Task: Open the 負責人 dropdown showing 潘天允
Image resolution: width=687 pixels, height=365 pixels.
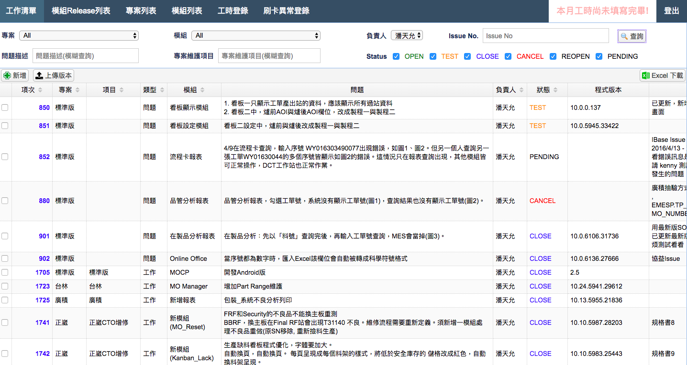Action: tap(407, 35)
